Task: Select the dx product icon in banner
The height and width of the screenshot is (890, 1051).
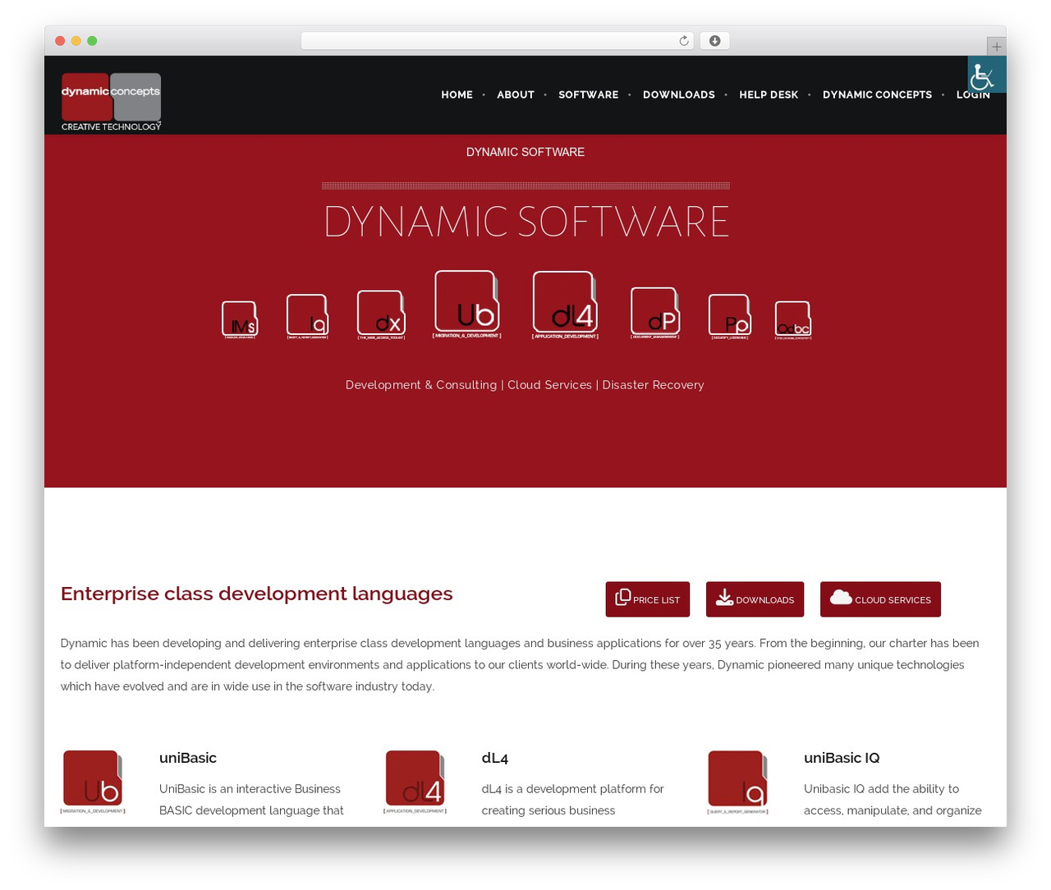Action: 381,315
